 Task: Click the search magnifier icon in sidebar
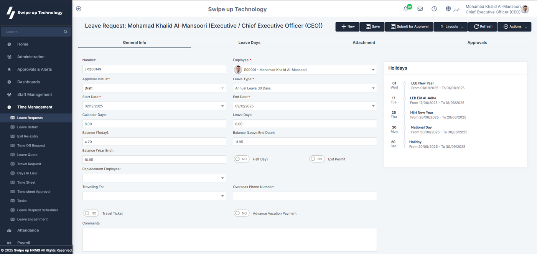click(x=66, y=32)
